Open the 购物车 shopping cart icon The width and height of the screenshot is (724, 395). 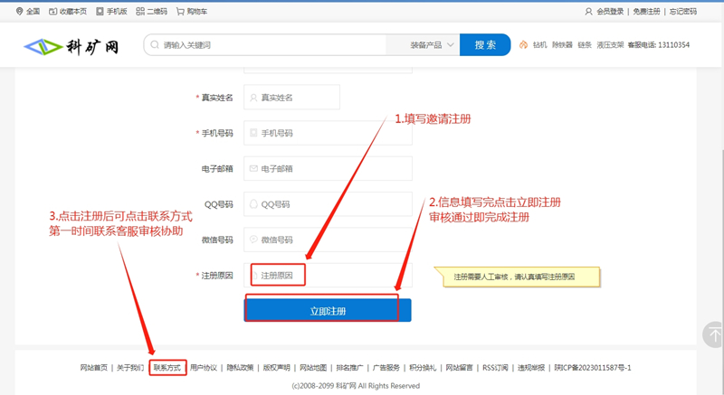tap(180, 12)
